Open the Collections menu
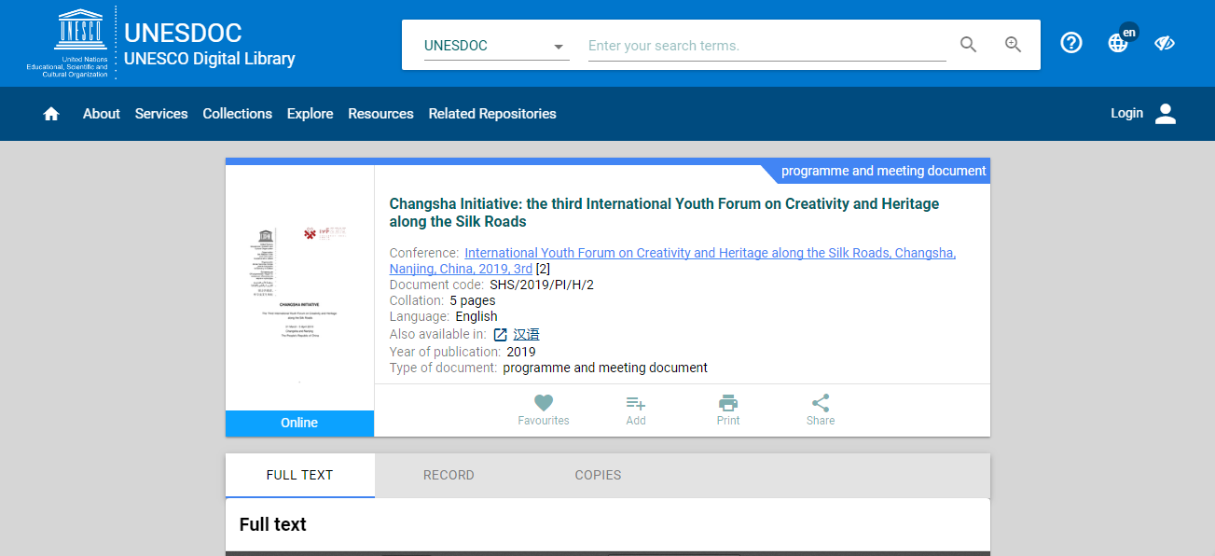 (x=238, y=114)
